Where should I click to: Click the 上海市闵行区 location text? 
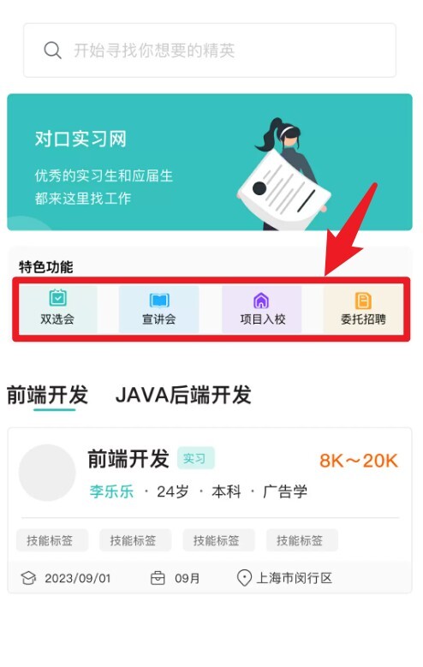click(294, 578)
